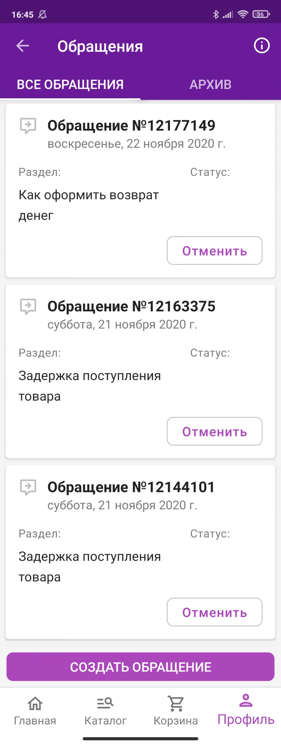This screenshot has width=281, height=745.
Task: Open the Корзина cart icon
Action: [176, 703]
